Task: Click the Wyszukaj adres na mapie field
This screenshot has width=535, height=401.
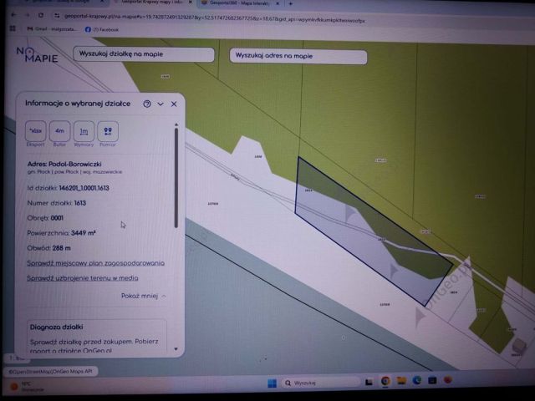Action: click(298, 56)
